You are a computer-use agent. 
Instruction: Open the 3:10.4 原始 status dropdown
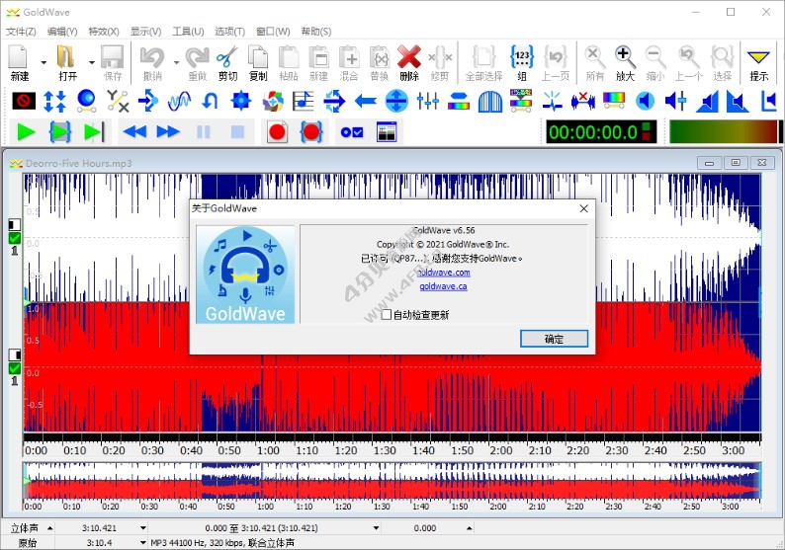click(x=143, y=542)
